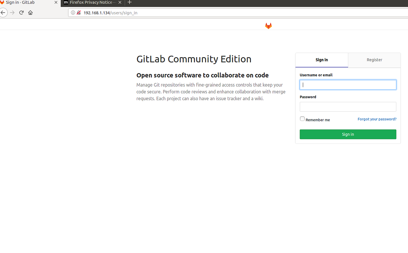Click the Mozilla favicon on the Privacy Notice tab
The height and width of the screenshot is (253, 408).
[x=66, y=2]
